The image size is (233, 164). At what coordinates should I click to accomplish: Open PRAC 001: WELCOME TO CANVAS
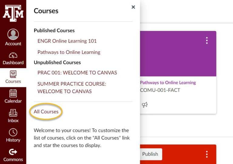[77, 73]
